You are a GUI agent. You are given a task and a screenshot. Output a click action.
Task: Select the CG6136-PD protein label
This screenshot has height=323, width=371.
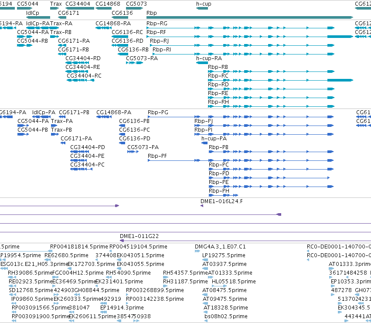click(x=135, y=139)
